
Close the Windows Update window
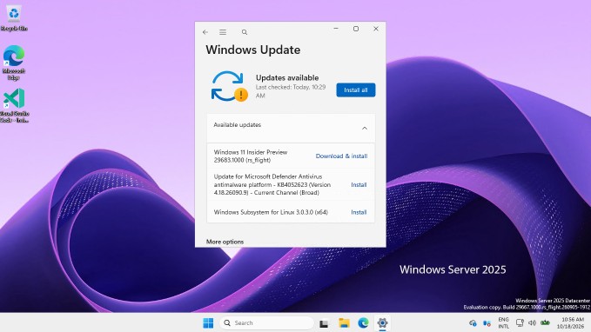376,29
